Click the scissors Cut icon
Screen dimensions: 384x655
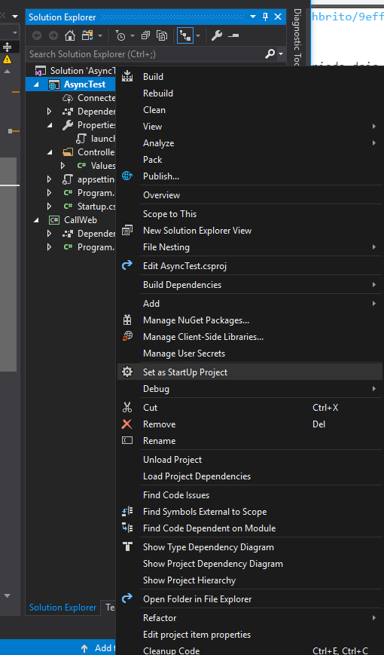coord(127,407)
